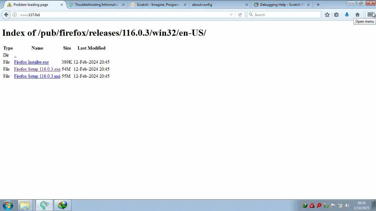Open the green bird app on taskbar
Viewport: 376px width, 211px height.
tap(44, 205)
